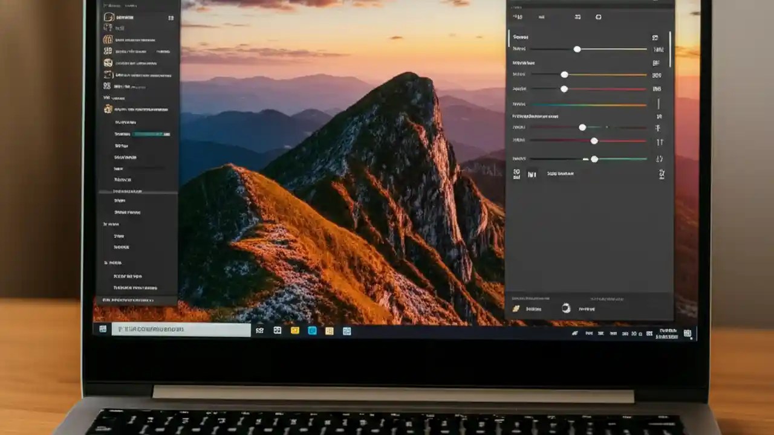774x435 pixels.
Task: Click the topmost slider handle in the adjustments panel
Action: [x=577, y=49]
